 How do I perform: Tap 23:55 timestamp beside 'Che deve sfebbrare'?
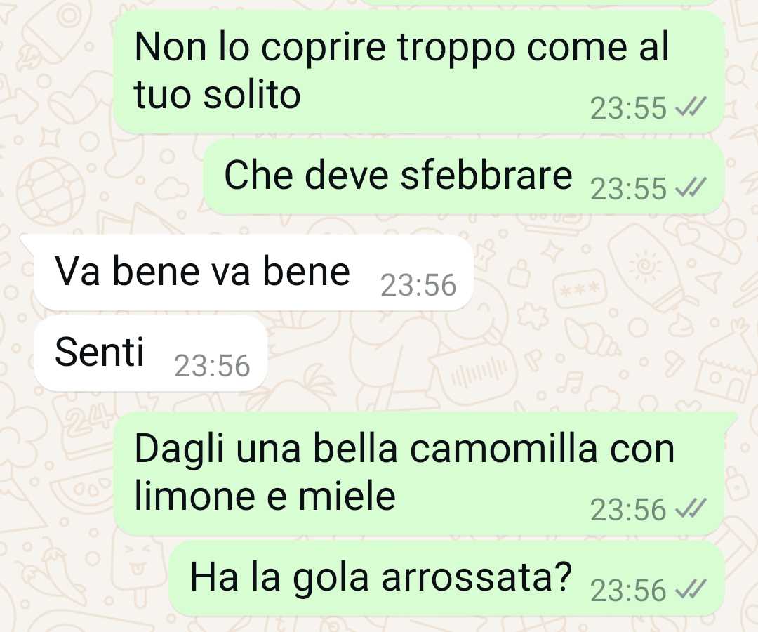point(628,189)
